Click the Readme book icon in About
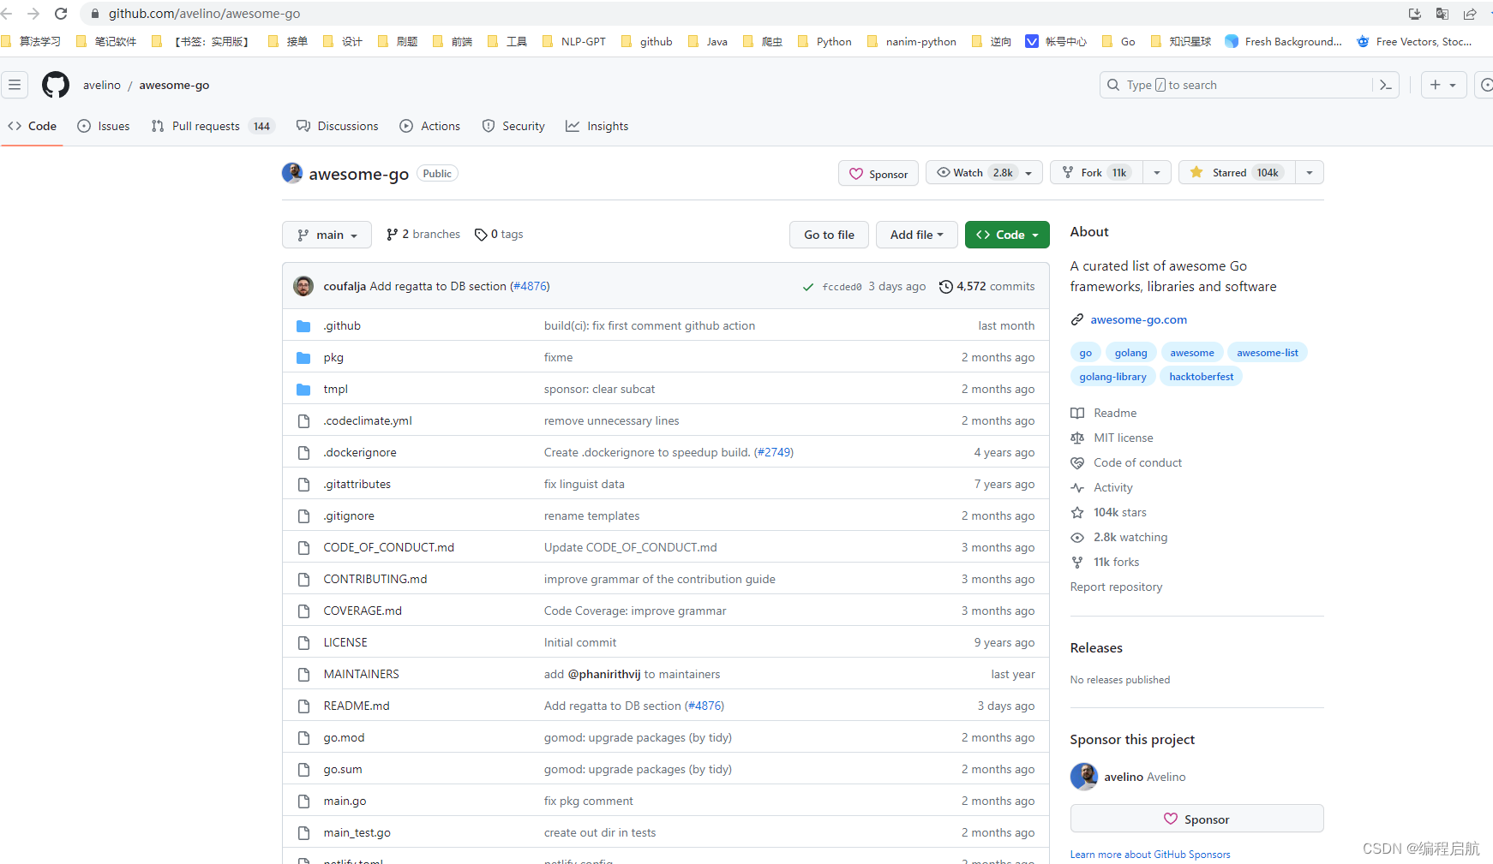Screen dimensions: 1493x864 1077,413
